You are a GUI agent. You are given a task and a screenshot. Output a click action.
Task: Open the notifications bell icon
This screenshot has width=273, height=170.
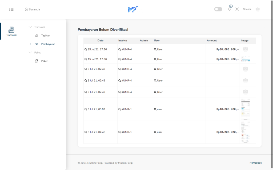(229, 9)
